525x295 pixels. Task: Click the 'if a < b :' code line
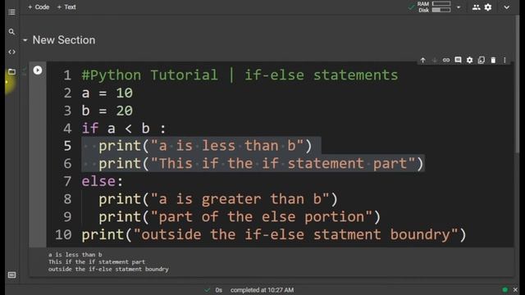pyautogui.click(x=124, y=129)
